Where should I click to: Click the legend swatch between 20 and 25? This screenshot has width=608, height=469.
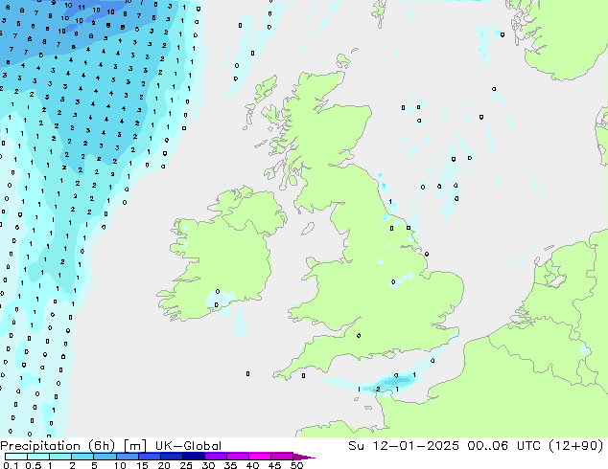pos(171,457)
